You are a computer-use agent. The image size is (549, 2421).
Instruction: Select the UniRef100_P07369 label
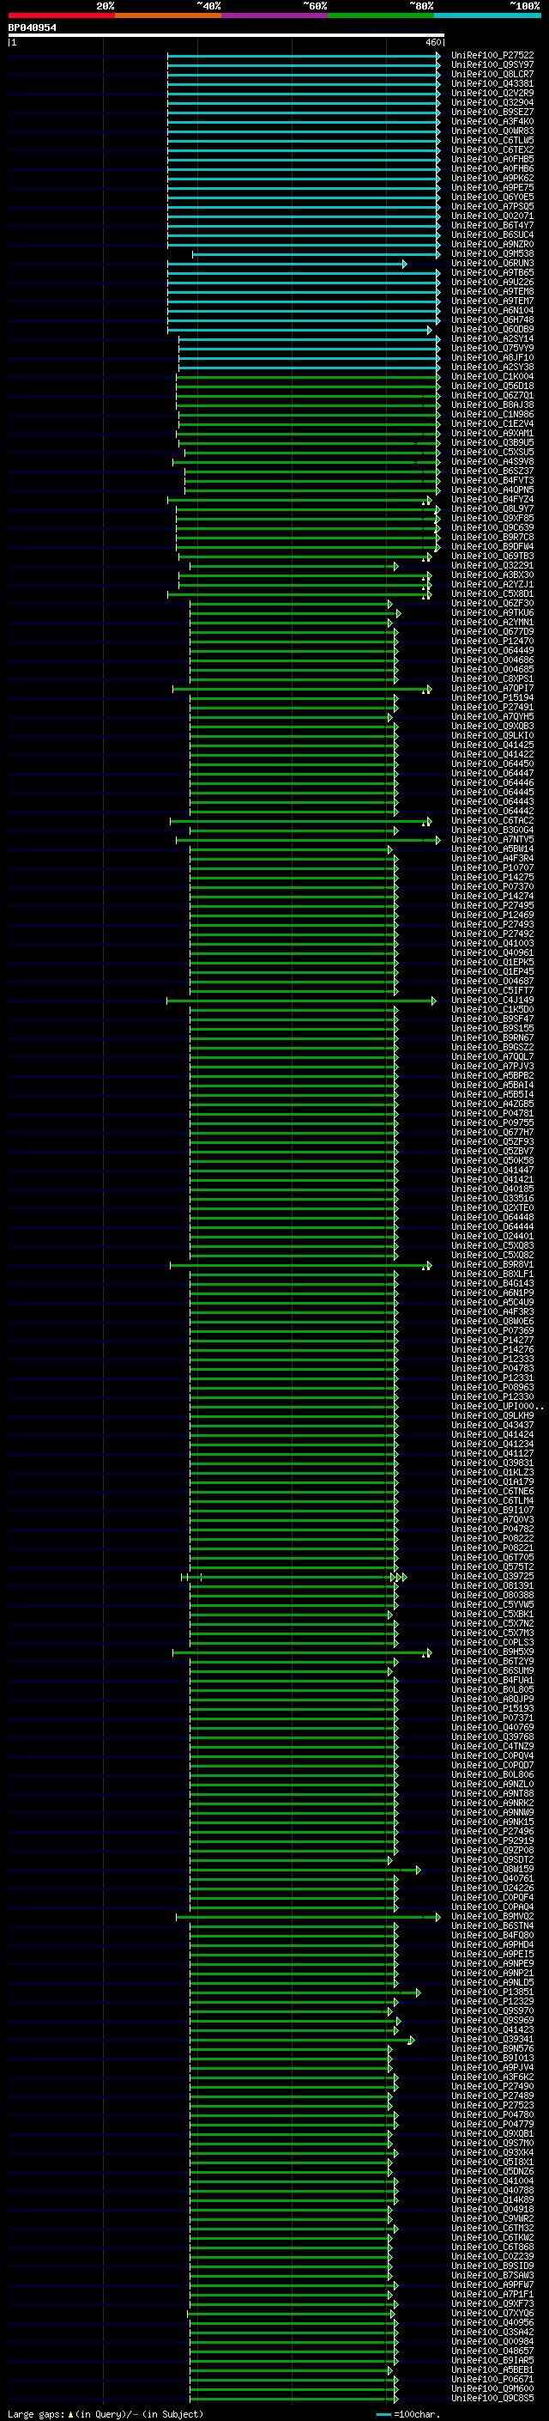point(492,1332)
